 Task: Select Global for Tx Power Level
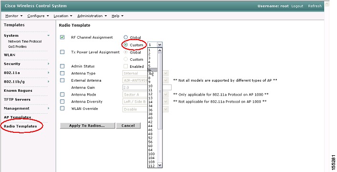coord(126,52)
